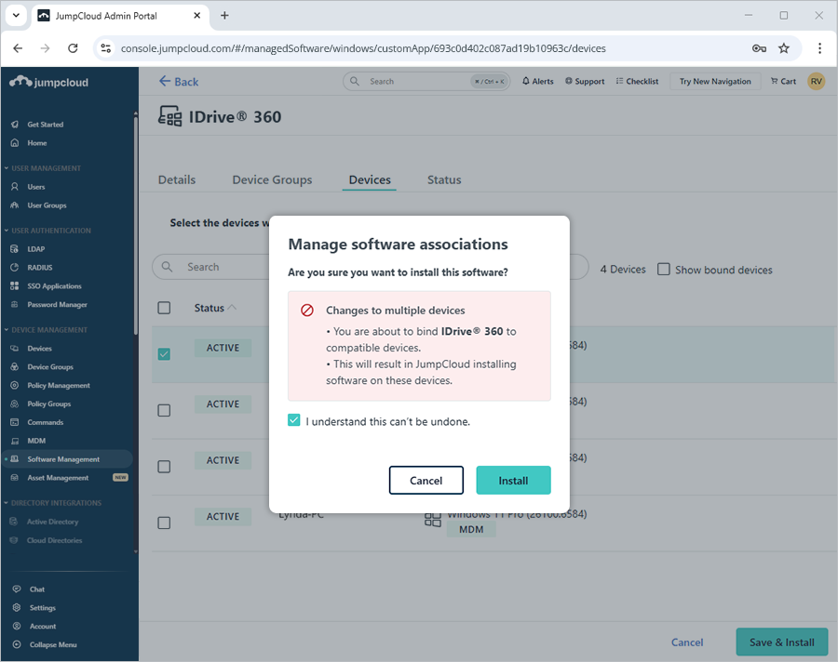Screen dimensions: 838x662
Task: Click the Save & Install button
Action: click(782, 642)
